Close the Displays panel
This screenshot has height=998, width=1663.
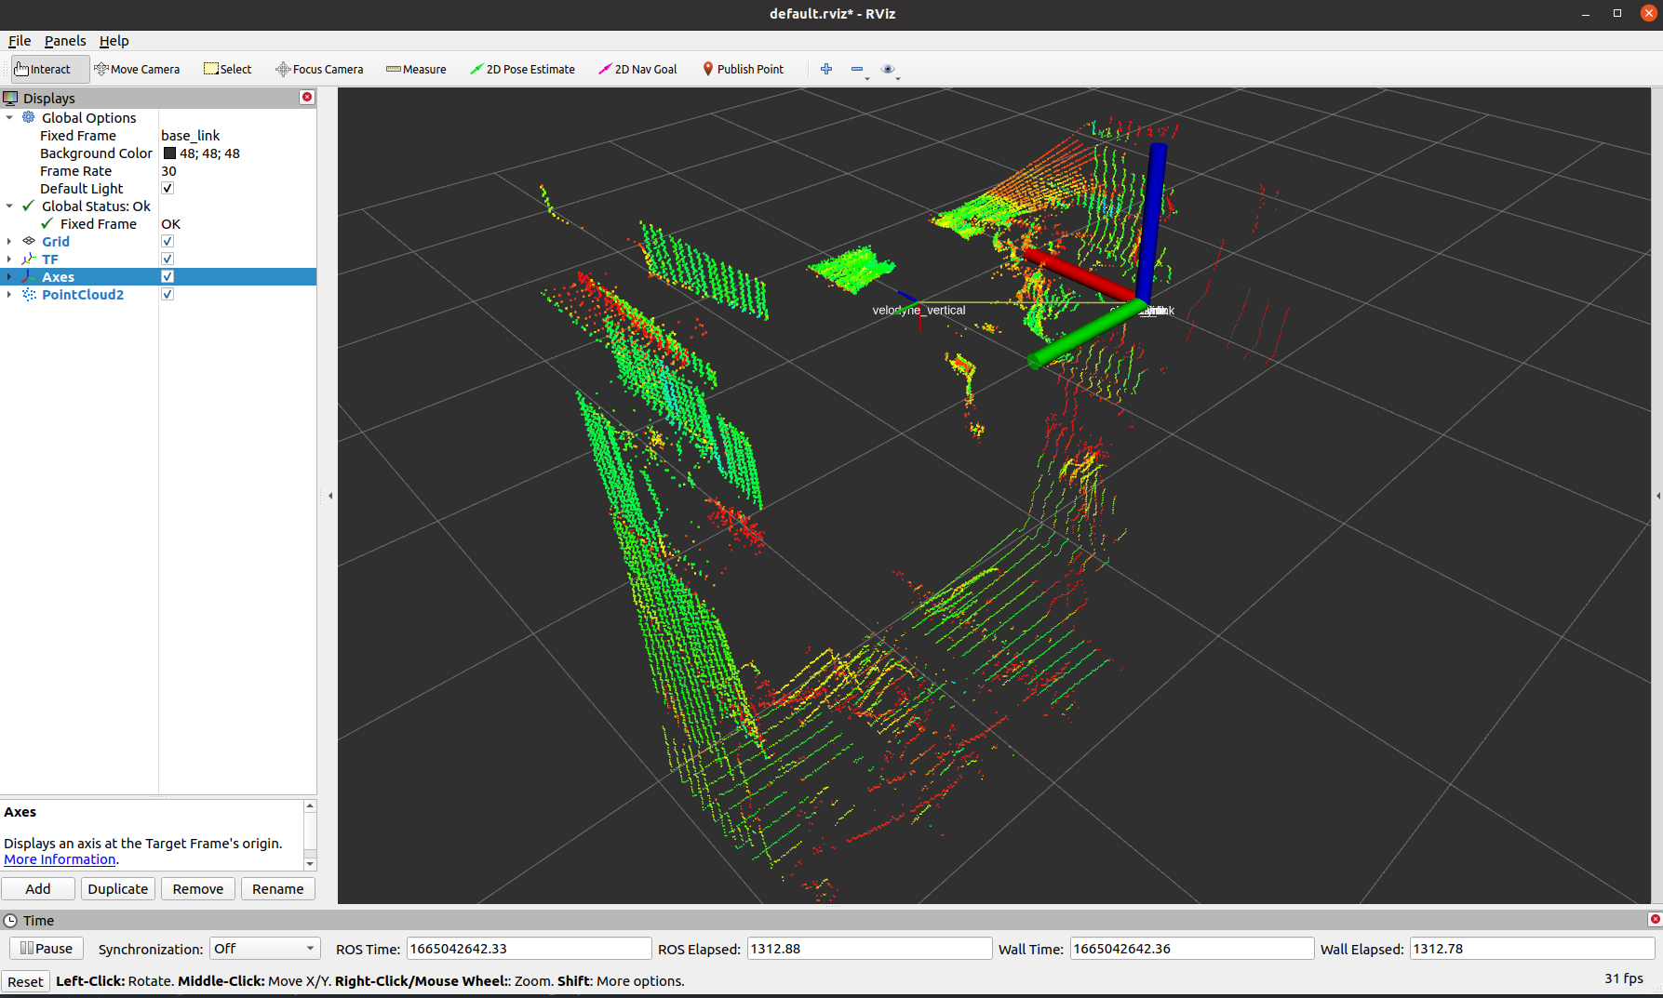(x=307, y=97)
